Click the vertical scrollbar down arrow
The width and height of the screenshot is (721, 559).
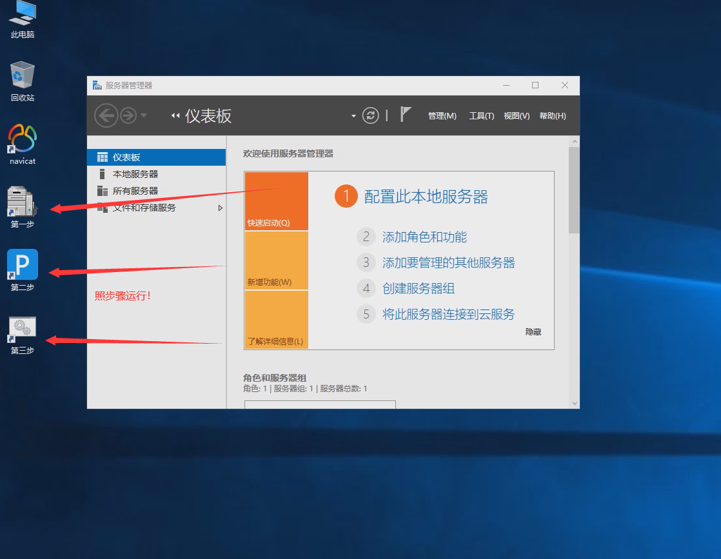tap(574, 403)
